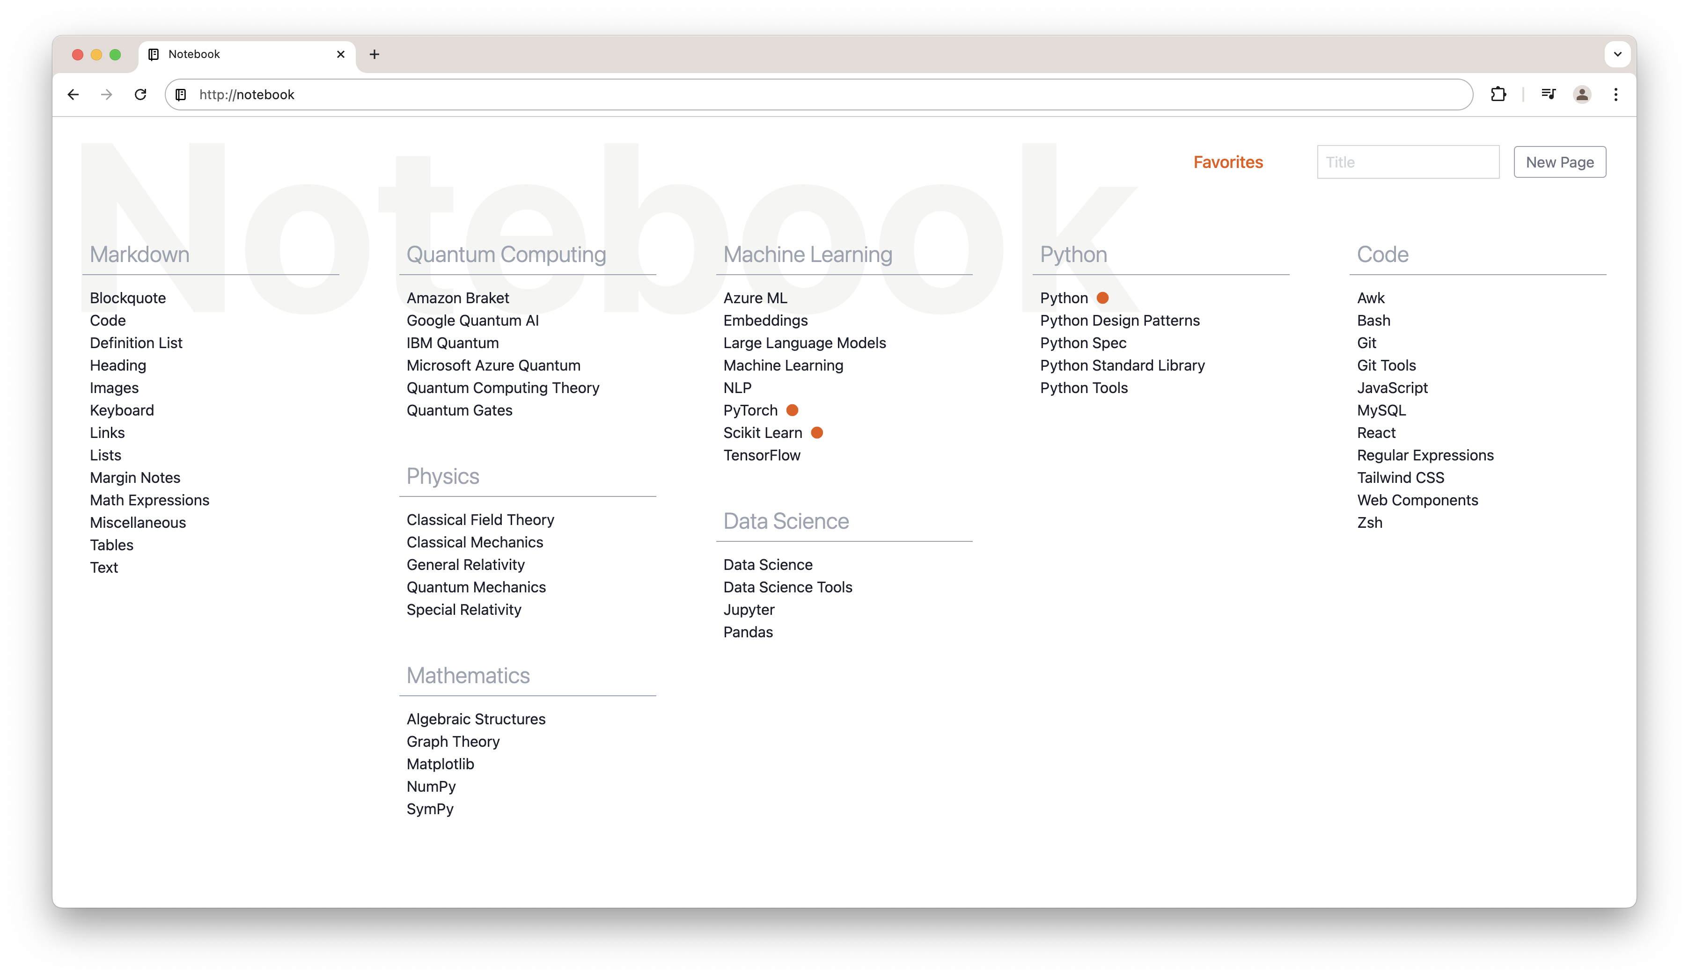Click the New Page button
This screenshot has height=977, width=1689.
[1559, 162]
